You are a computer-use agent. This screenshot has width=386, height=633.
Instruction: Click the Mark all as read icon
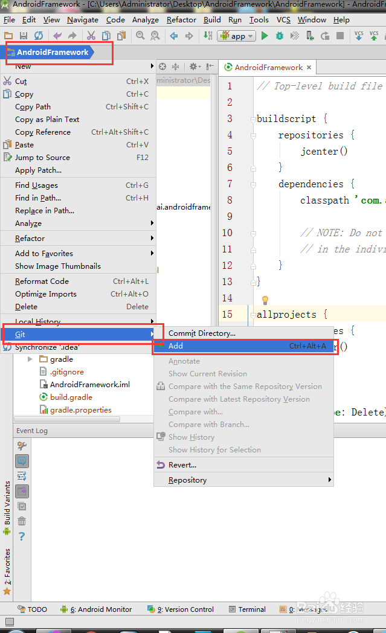(22, 506)
